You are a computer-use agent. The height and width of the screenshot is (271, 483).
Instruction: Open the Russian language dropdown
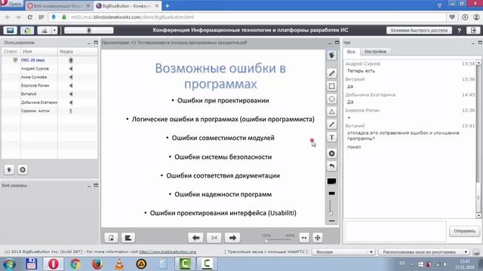343,252
